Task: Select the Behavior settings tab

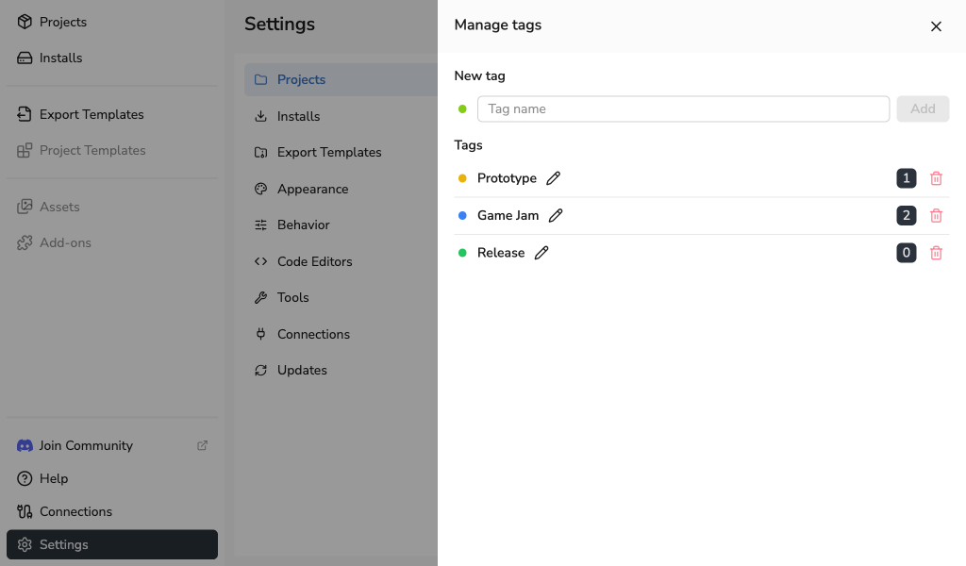Action: click(341, 225)
